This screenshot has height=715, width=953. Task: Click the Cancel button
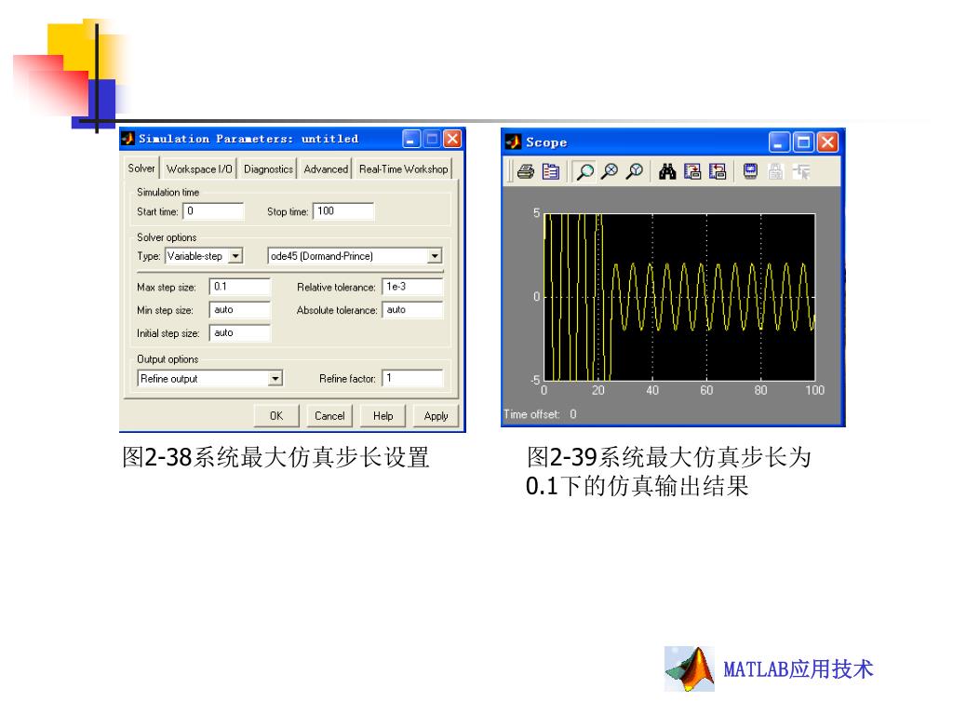(x=329, y=416)
